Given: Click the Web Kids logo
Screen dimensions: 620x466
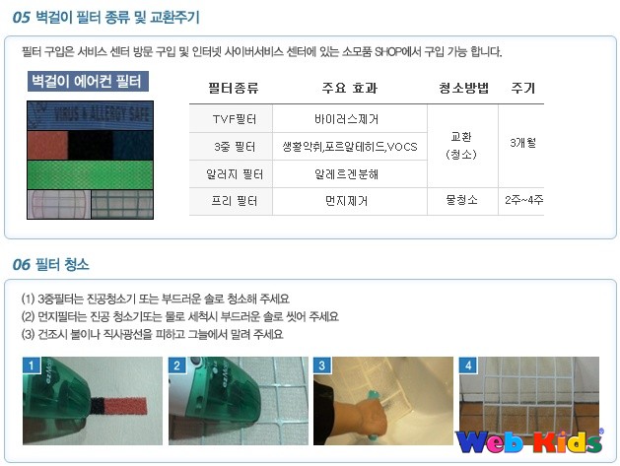Looking at the screenshot, I should coord(529,441).
